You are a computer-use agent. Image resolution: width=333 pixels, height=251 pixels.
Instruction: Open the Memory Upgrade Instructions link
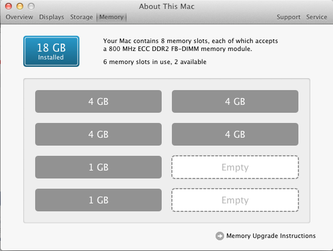[271, 236]
